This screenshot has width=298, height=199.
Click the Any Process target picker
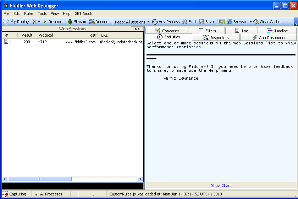click(x=166, y=22)
